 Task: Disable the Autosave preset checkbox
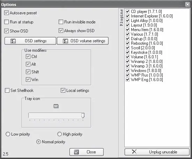(6, 13)
